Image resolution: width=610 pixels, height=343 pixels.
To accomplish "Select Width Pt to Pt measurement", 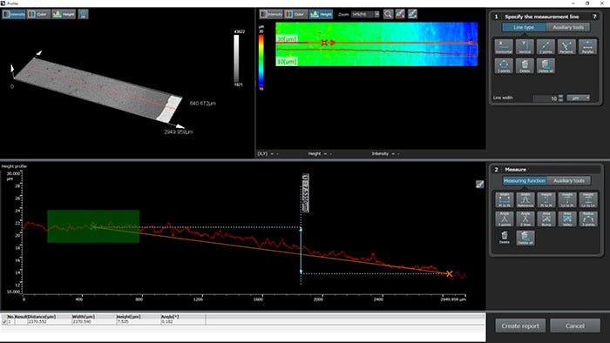I will click(x=505, y=199).
